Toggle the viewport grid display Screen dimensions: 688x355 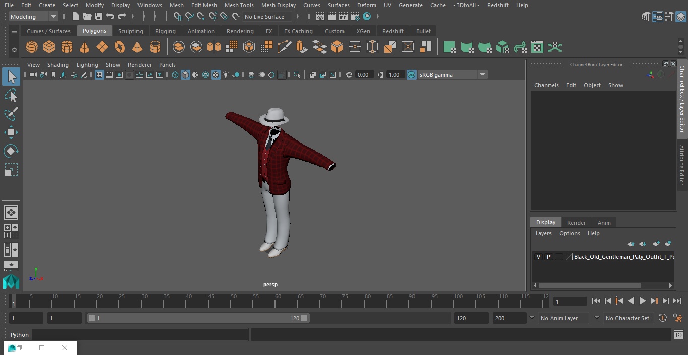coord(99,75)
